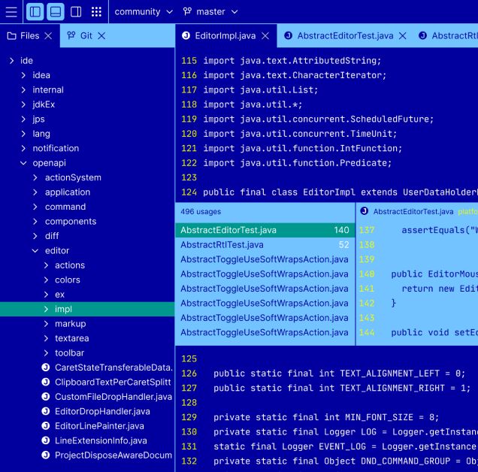Close the Files panel tab
Image resolution: width=478 pixels, height=472 pixels.
pyautogui.click(x=48, y=36)
